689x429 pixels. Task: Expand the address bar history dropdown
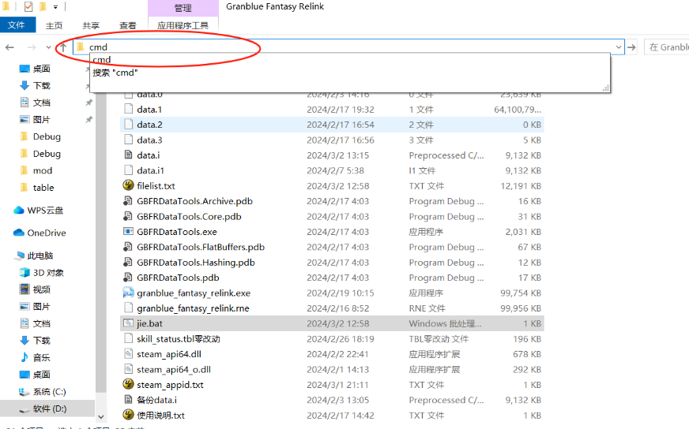(618, 47)
